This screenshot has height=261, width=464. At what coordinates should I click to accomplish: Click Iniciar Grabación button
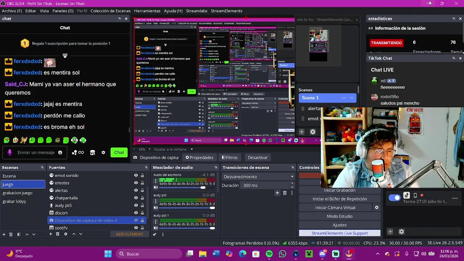[x=340, y=190]
